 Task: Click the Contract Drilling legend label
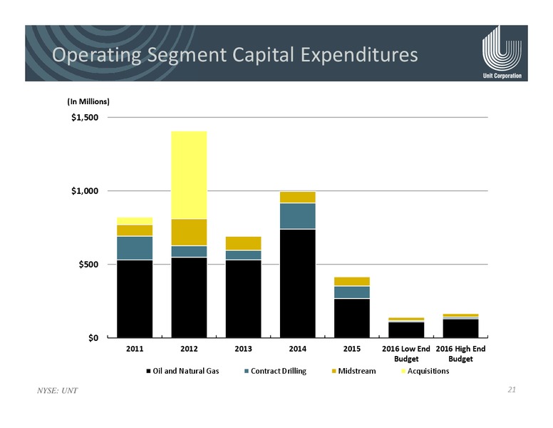pos(279,371)
